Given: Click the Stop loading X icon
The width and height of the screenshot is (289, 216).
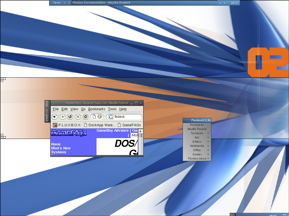Looking at the screenshot, I should (78, 117).
